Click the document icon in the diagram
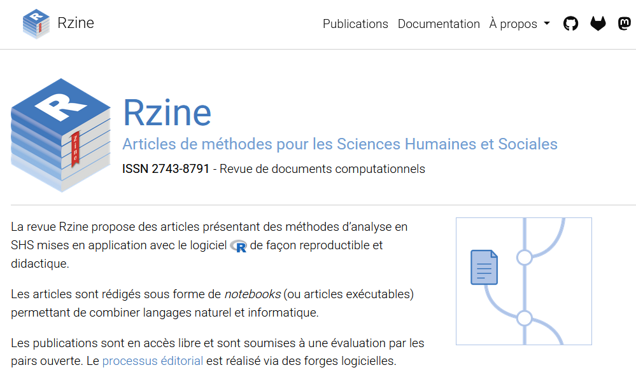636x370 pixels. 484,268
